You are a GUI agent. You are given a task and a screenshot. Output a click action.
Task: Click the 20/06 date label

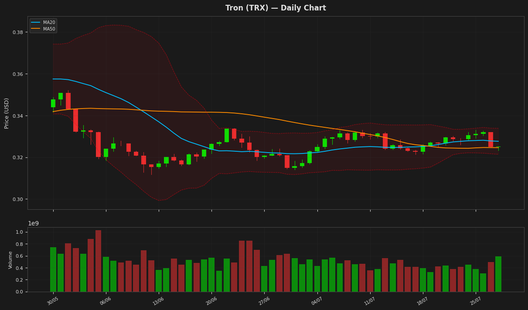[211, 301]
